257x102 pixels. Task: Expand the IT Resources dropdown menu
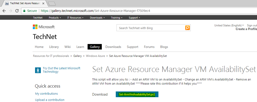pyautogui.click(x=75, y=18)
